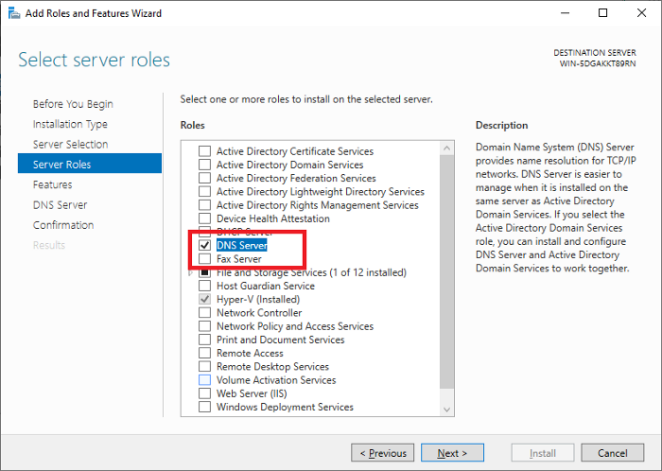Enable Network Policy and Access Services
The height and width of the screenshot is (471, 662).
205,326
